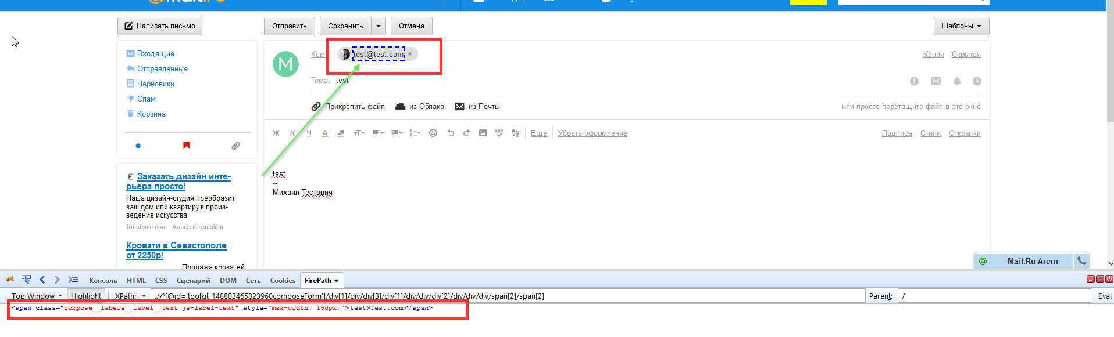The height and width of the screenshot is (337, 1114).
Task: Run the ABC spell check
Action: click(499, 133)
